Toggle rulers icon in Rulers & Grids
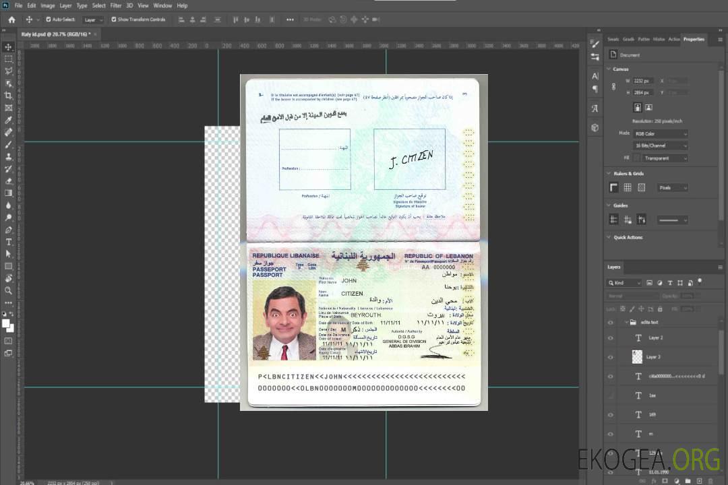728x485 pixels. [x=614, y=187]
